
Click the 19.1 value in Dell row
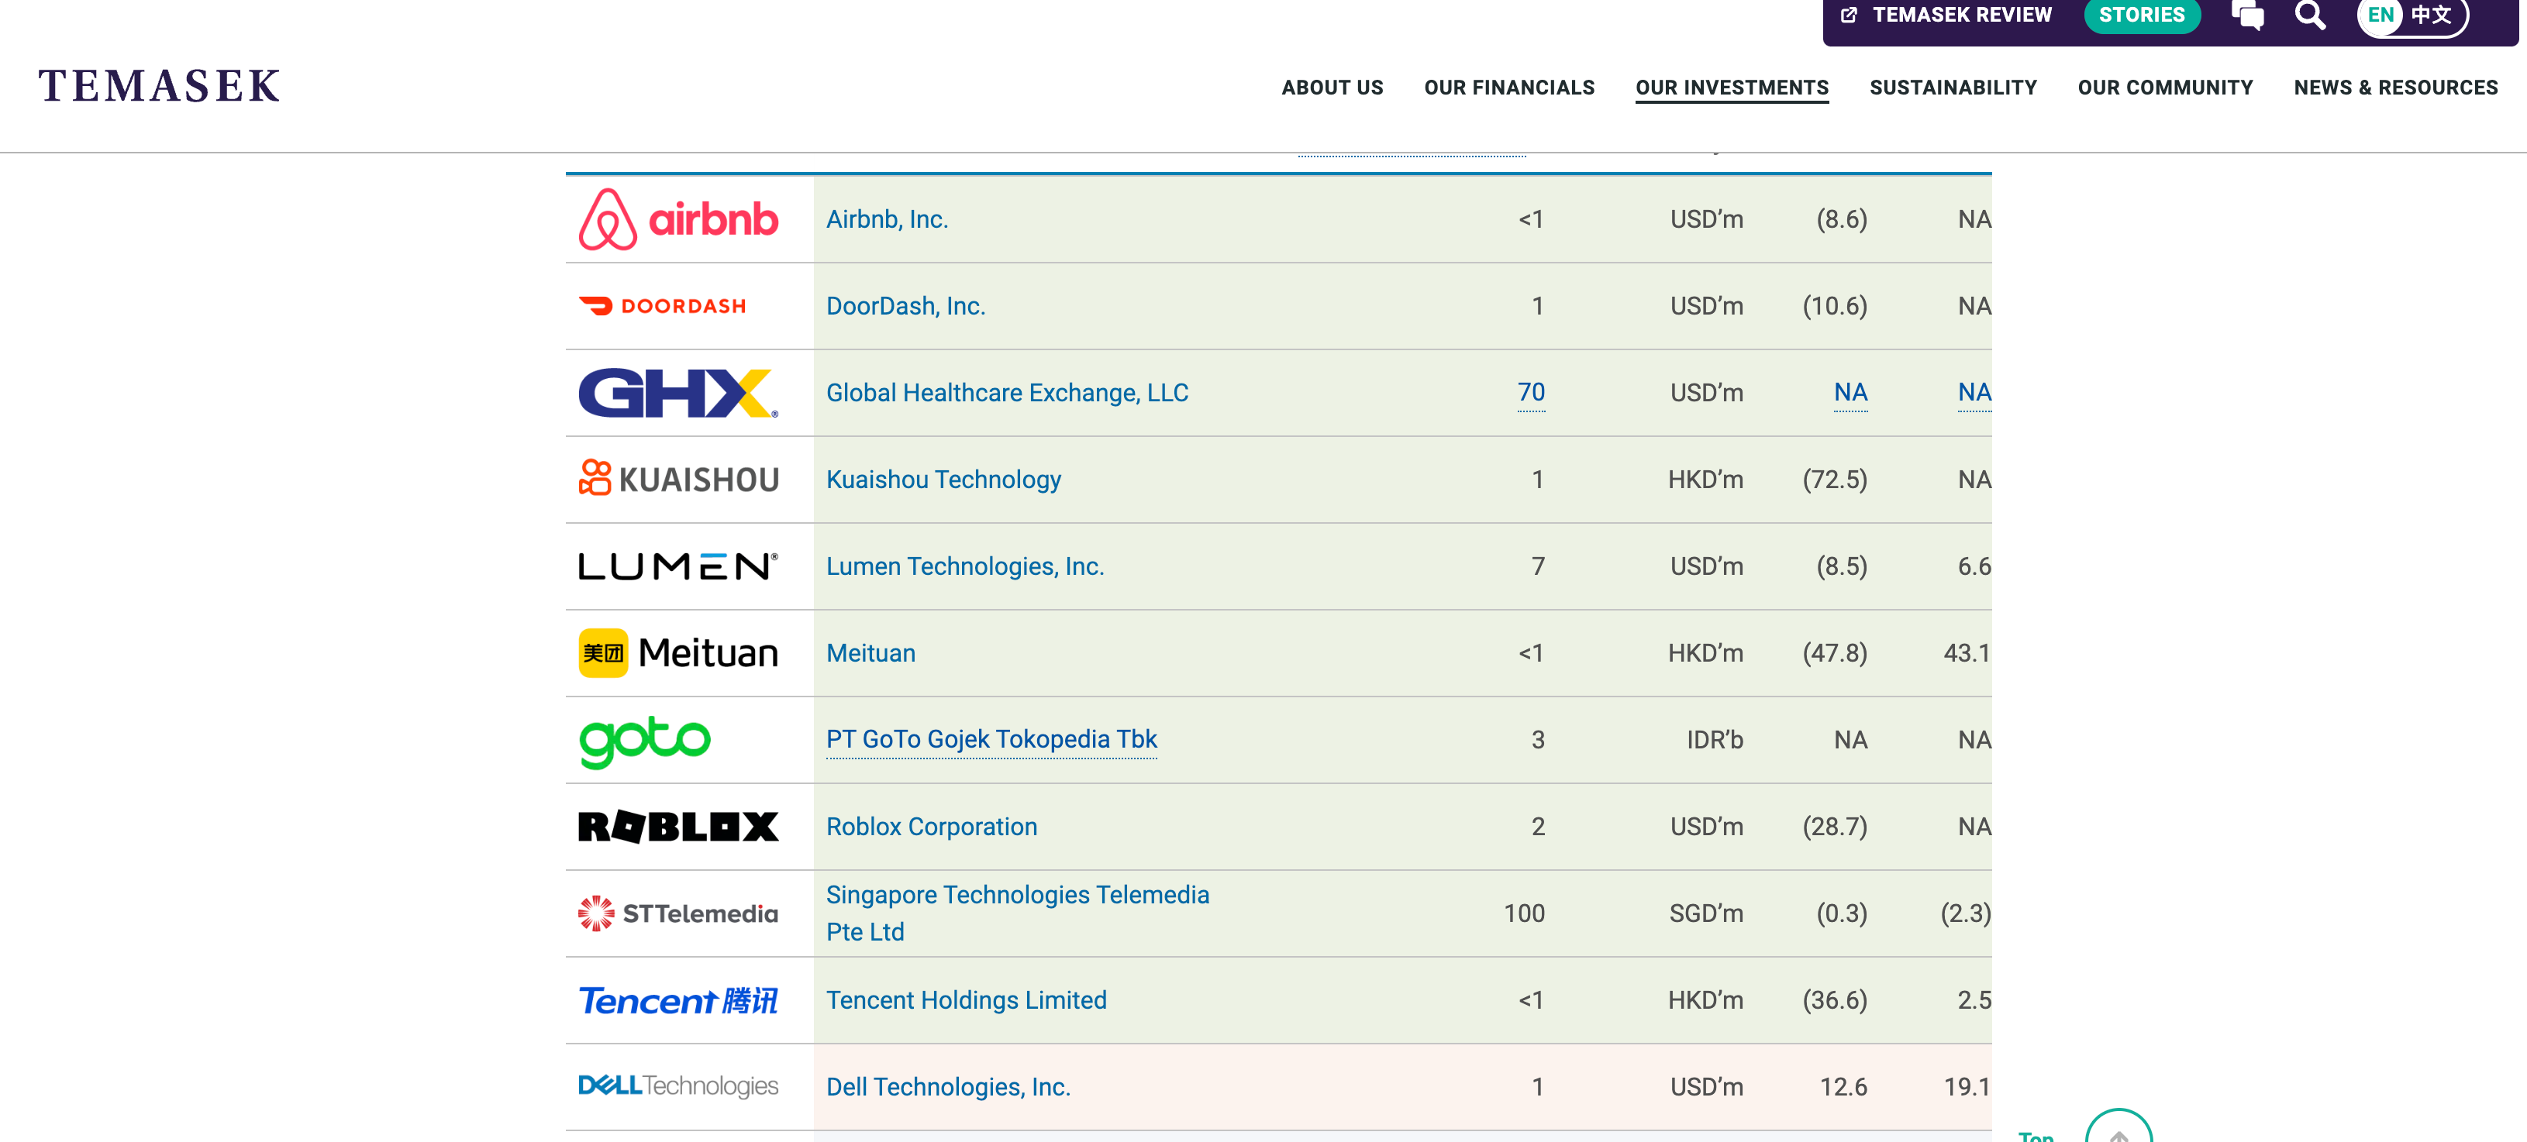[1967, 1086]
